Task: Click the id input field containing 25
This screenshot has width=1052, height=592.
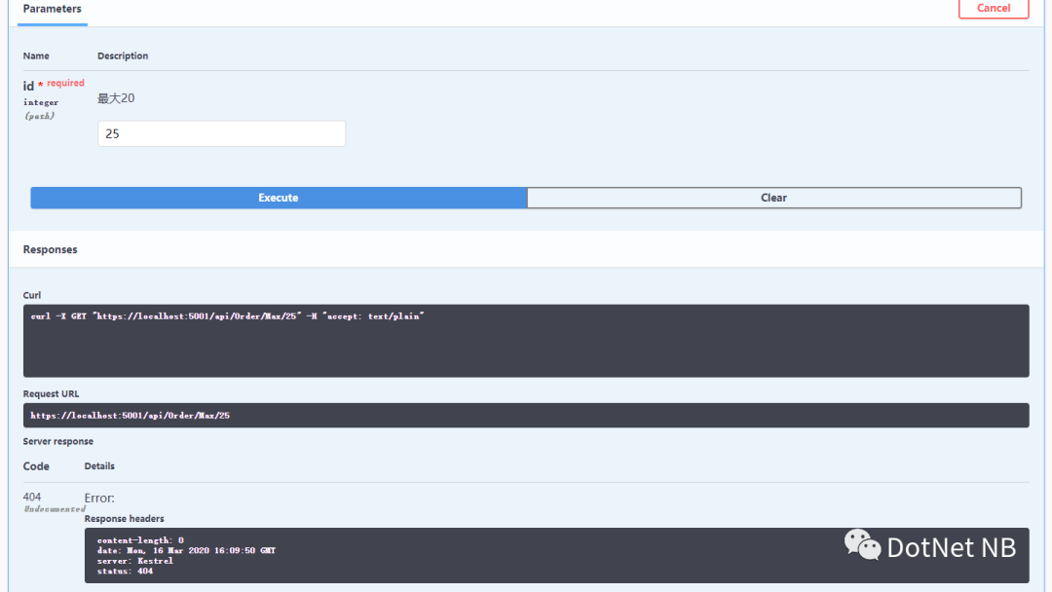Action: click(x=221, y=133)
